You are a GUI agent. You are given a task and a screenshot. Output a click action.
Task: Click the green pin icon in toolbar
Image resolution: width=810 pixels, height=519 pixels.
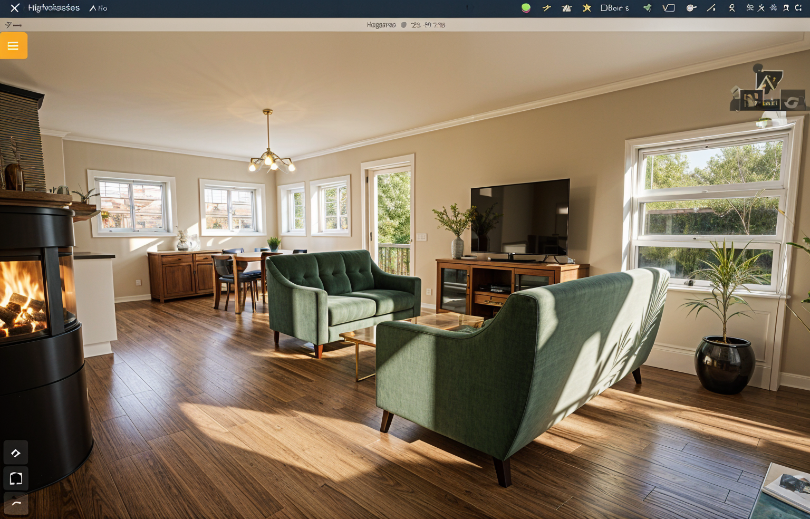pyautogui.click(x=648, y=8)
